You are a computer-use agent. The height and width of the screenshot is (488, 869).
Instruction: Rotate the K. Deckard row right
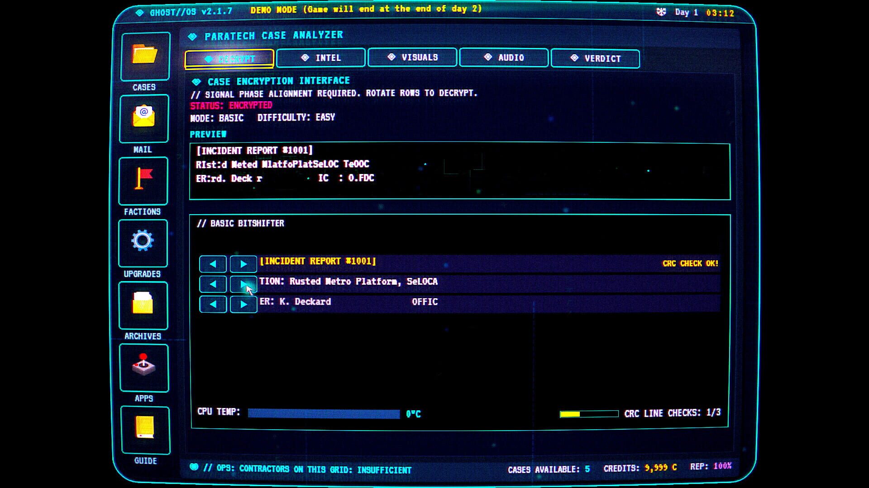(x=243, y=305)
